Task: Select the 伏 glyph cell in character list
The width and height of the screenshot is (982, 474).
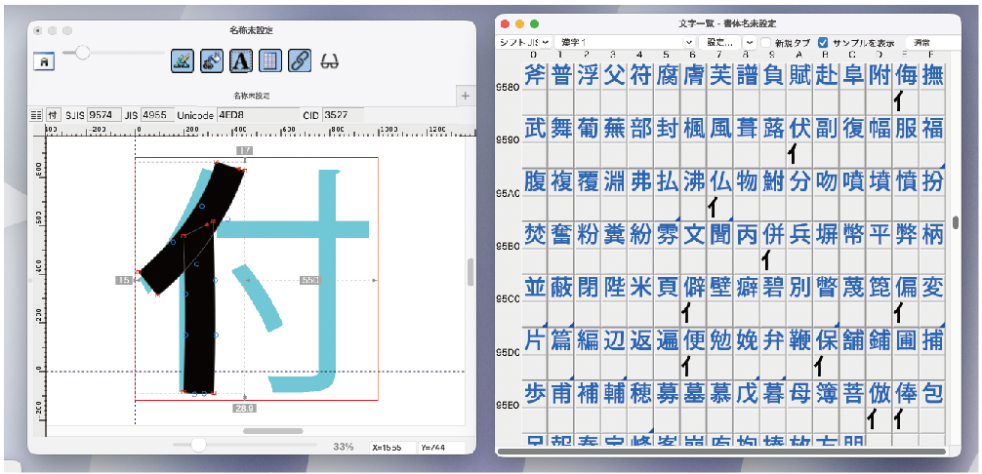Action: pos(799,128)
